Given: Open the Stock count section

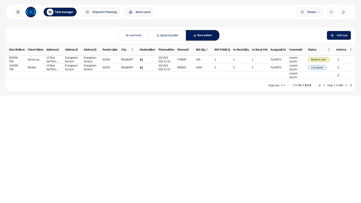Looking at the screenshot, I should point(139,12).
